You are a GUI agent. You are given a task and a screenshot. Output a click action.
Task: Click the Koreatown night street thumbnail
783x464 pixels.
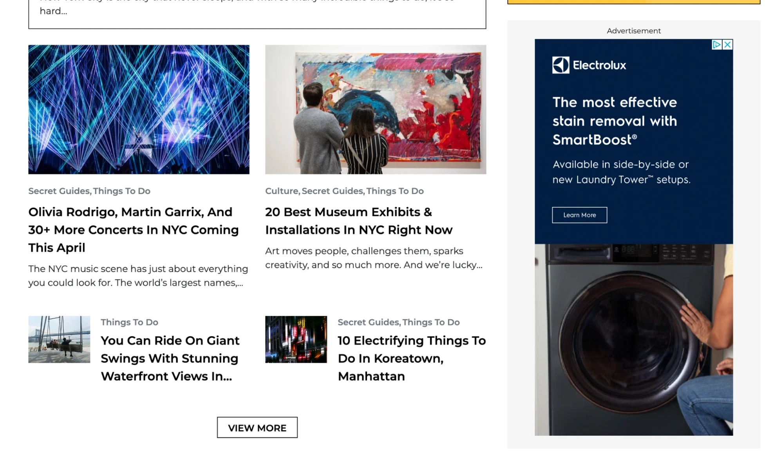coord(296,339)
